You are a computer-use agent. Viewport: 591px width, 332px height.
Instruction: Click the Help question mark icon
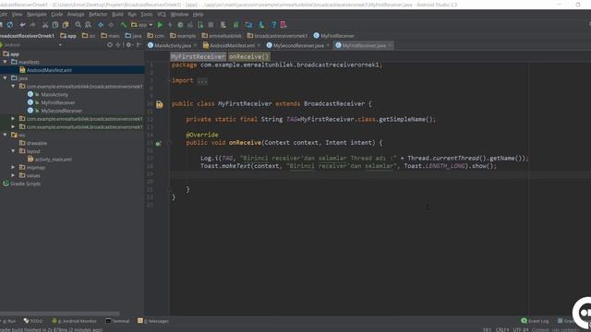(273, 25)
